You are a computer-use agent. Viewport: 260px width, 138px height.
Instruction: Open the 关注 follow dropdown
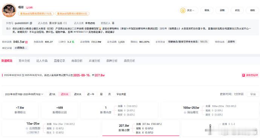coord(189,10)
